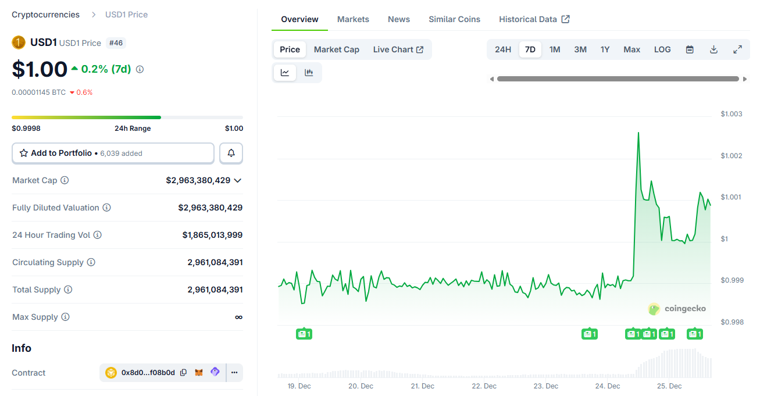Switch to the Markets tab
The width and height of the screenshot is (760, 396).
point(353,19)
